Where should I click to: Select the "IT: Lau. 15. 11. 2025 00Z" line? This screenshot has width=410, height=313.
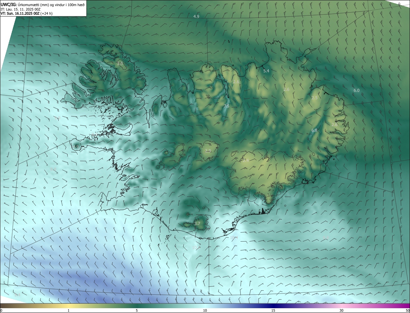20,9
